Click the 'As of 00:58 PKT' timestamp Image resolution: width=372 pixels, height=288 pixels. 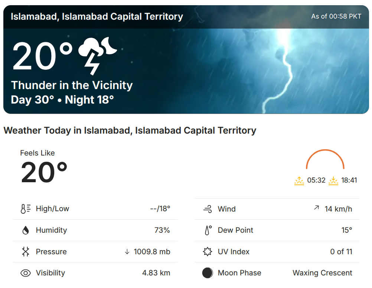coord(336,17)
